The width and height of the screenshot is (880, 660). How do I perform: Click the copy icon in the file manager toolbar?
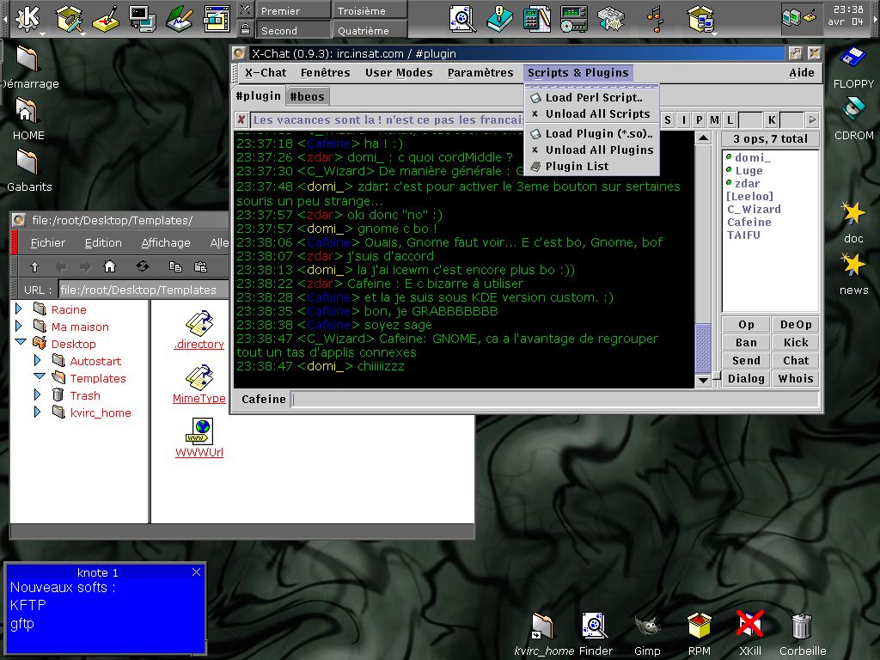pyautogui.click(x=175, y=266)
